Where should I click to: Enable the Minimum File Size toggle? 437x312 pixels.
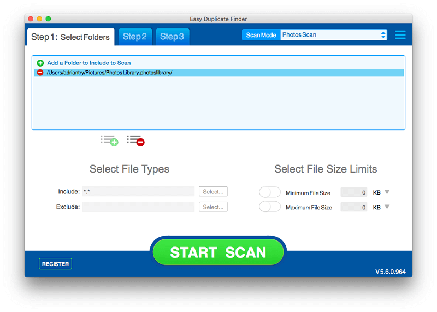(x=269, y=192)
